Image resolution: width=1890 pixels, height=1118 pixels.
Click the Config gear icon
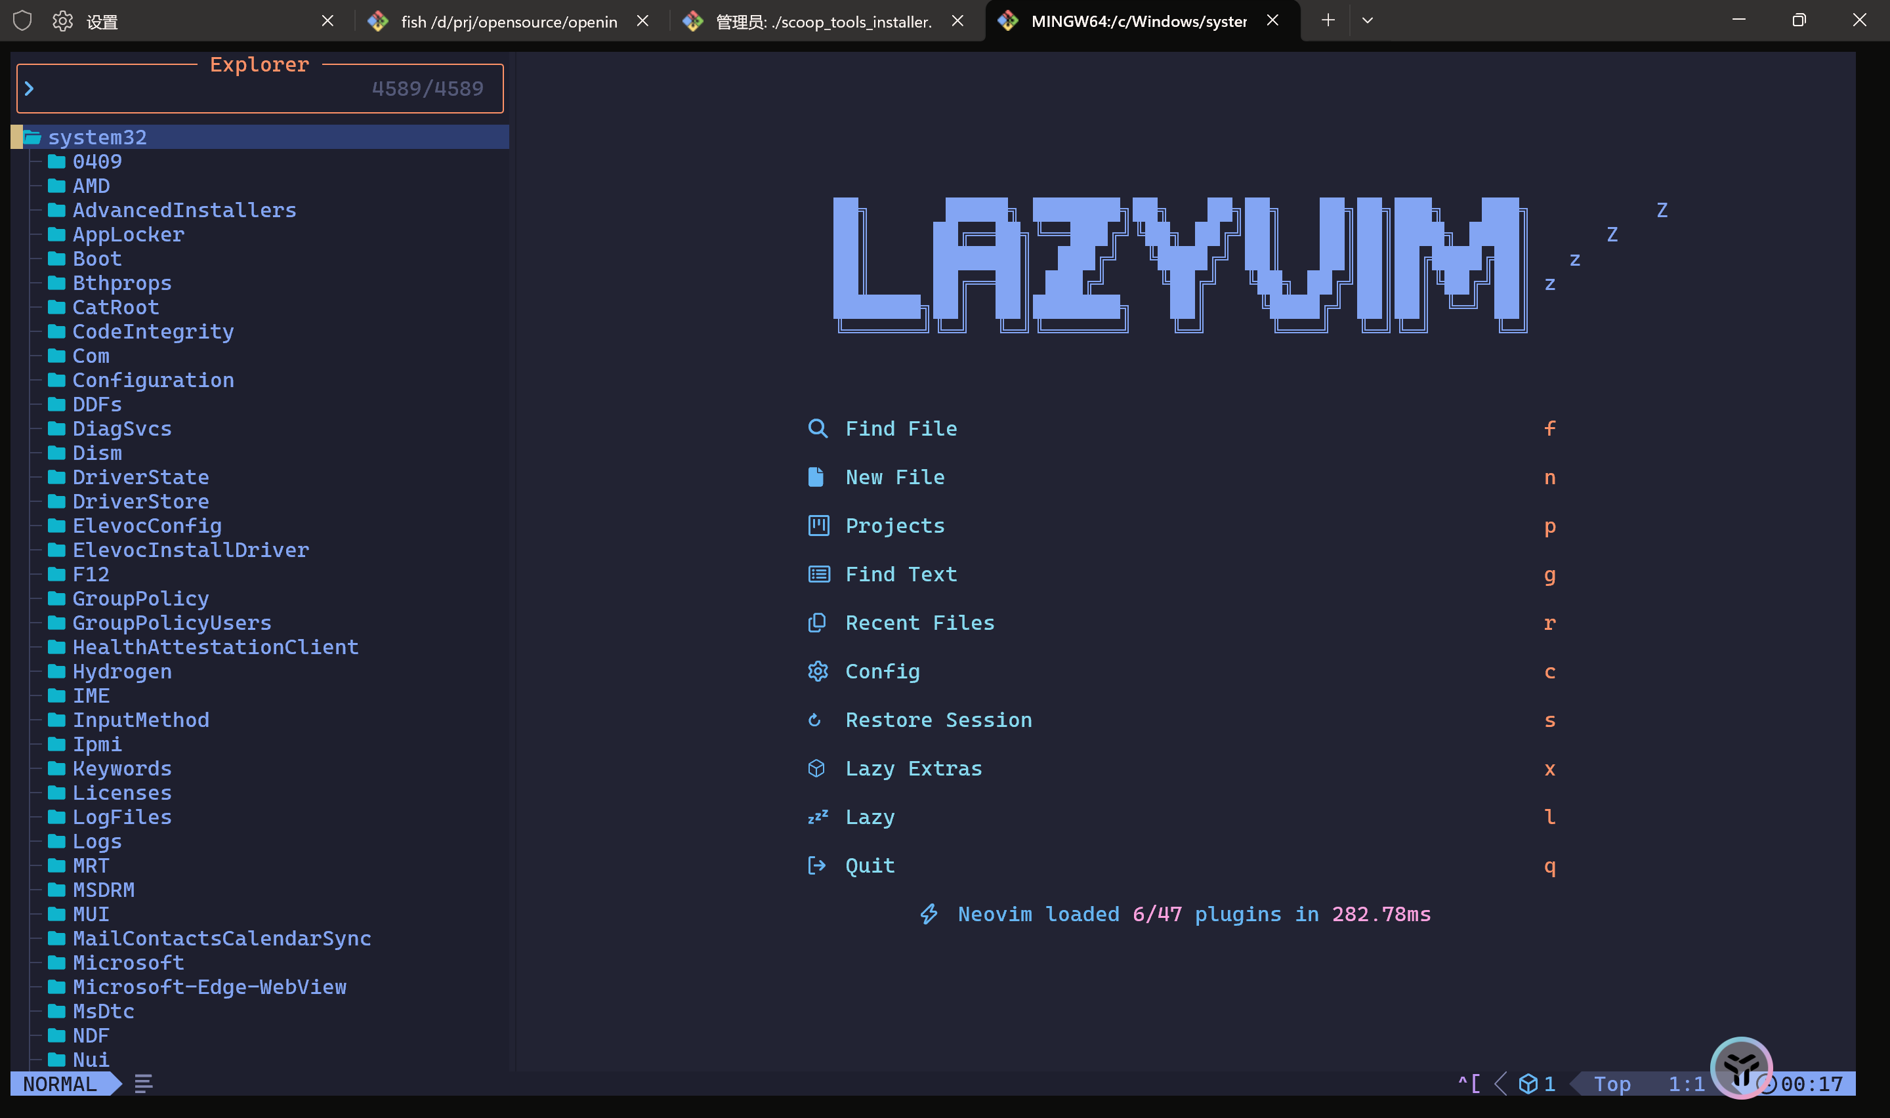[818, 671]
